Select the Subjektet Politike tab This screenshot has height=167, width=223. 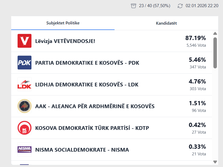pyautogui.click(x=63, y=23)
